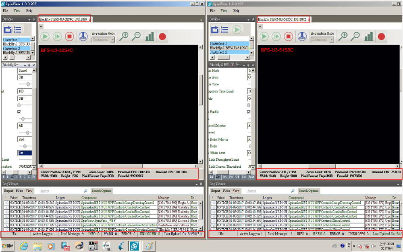
Task: Click zoom out magnifier in right window
Action: (355, 36)
